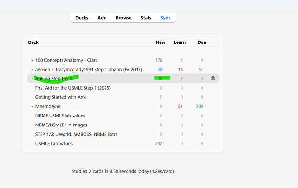Click Sync in the top toolbar
The width and height of the screenshot is (298, 188).
pos(166,18)
